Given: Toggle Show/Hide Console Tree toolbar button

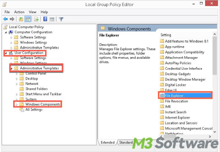Looking at the screenshot, I should click(x=28, y=19).
